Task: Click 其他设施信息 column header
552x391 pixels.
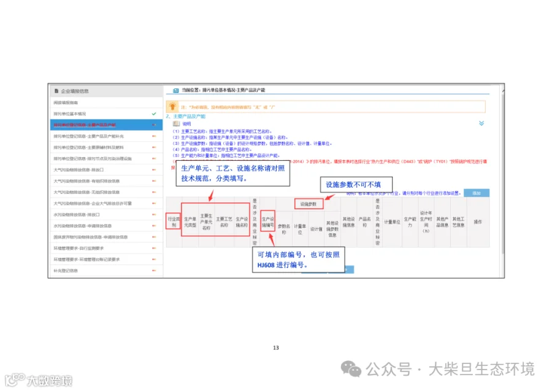Action: click(x=348, y=222)
